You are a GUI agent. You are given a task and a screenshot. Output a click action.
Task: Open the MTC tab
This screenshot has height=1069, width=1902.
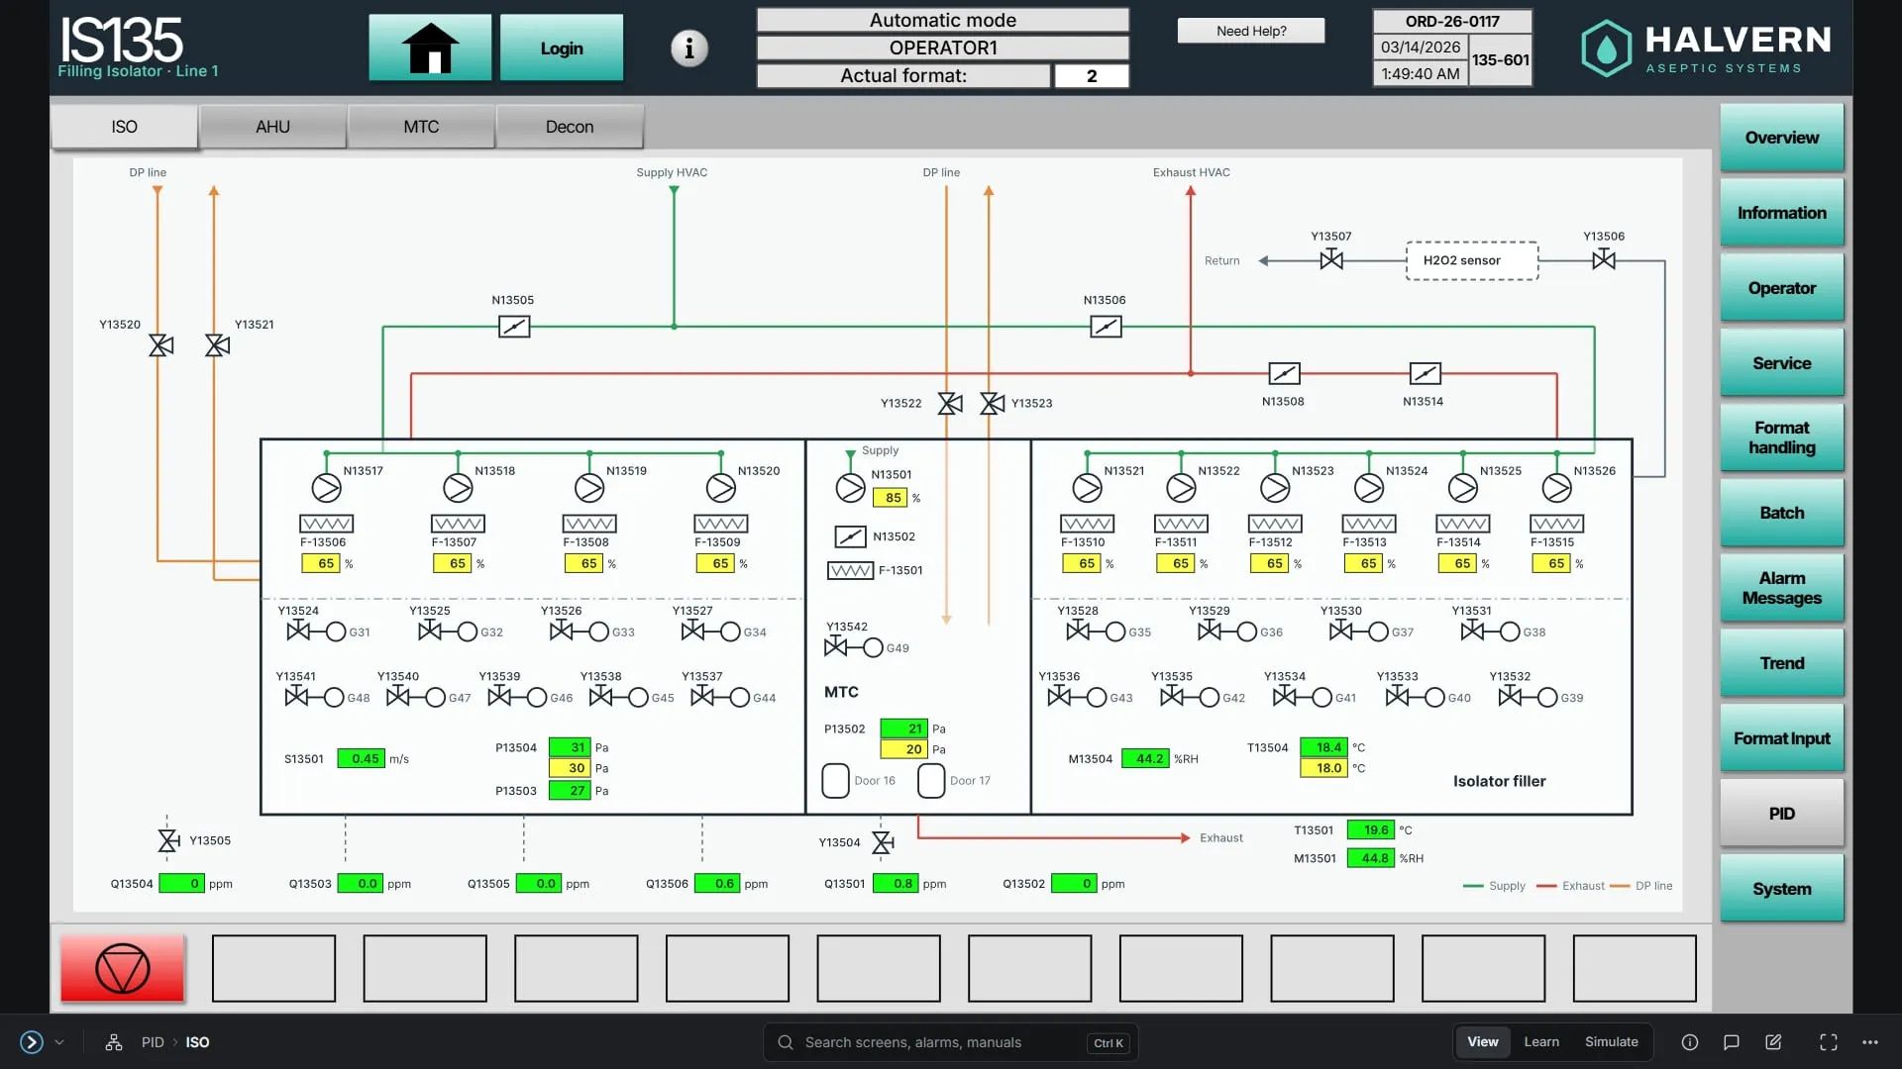click(421, 127)
